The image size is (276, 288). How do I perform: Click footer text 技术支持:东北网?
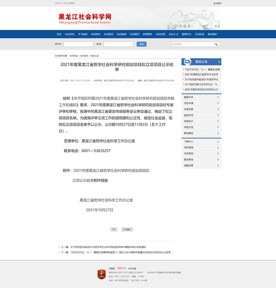point(139,281)
